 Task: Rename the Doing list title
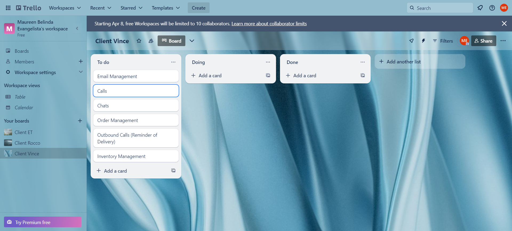click(198, 62)
